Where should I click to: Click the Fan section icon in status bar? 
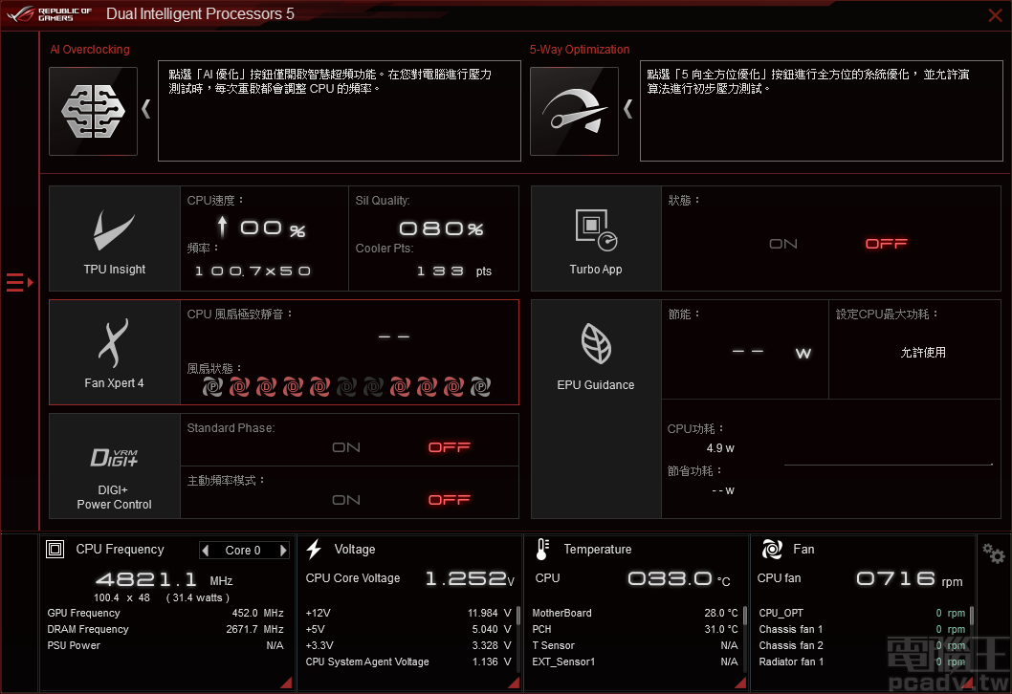click(770, 550)
